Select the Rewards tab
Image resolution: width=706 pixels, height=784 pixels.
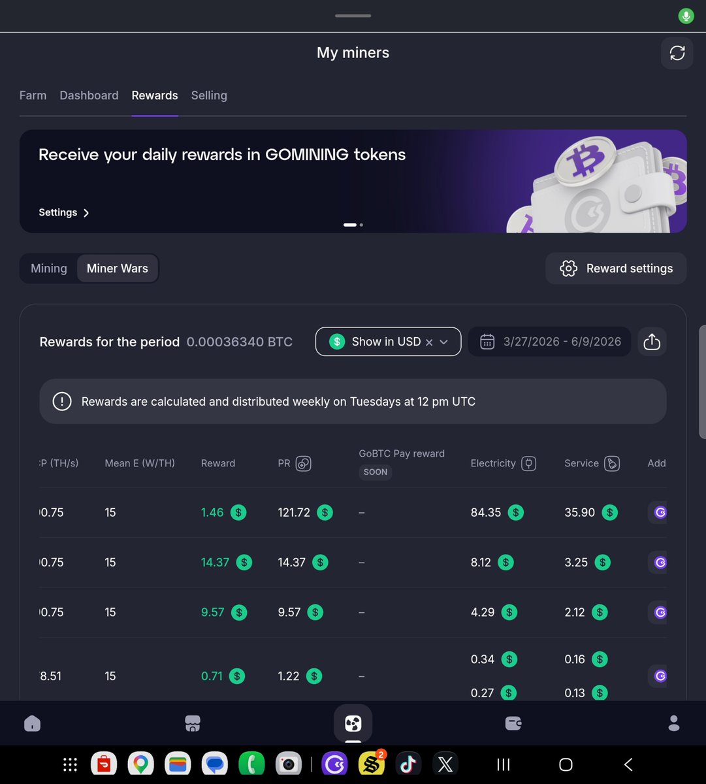click(155, 95)
